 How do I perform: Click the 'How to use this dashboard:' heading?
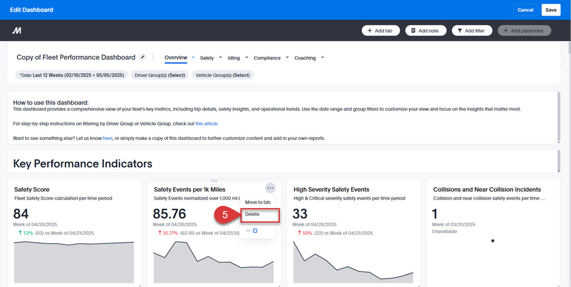[51, 102]
